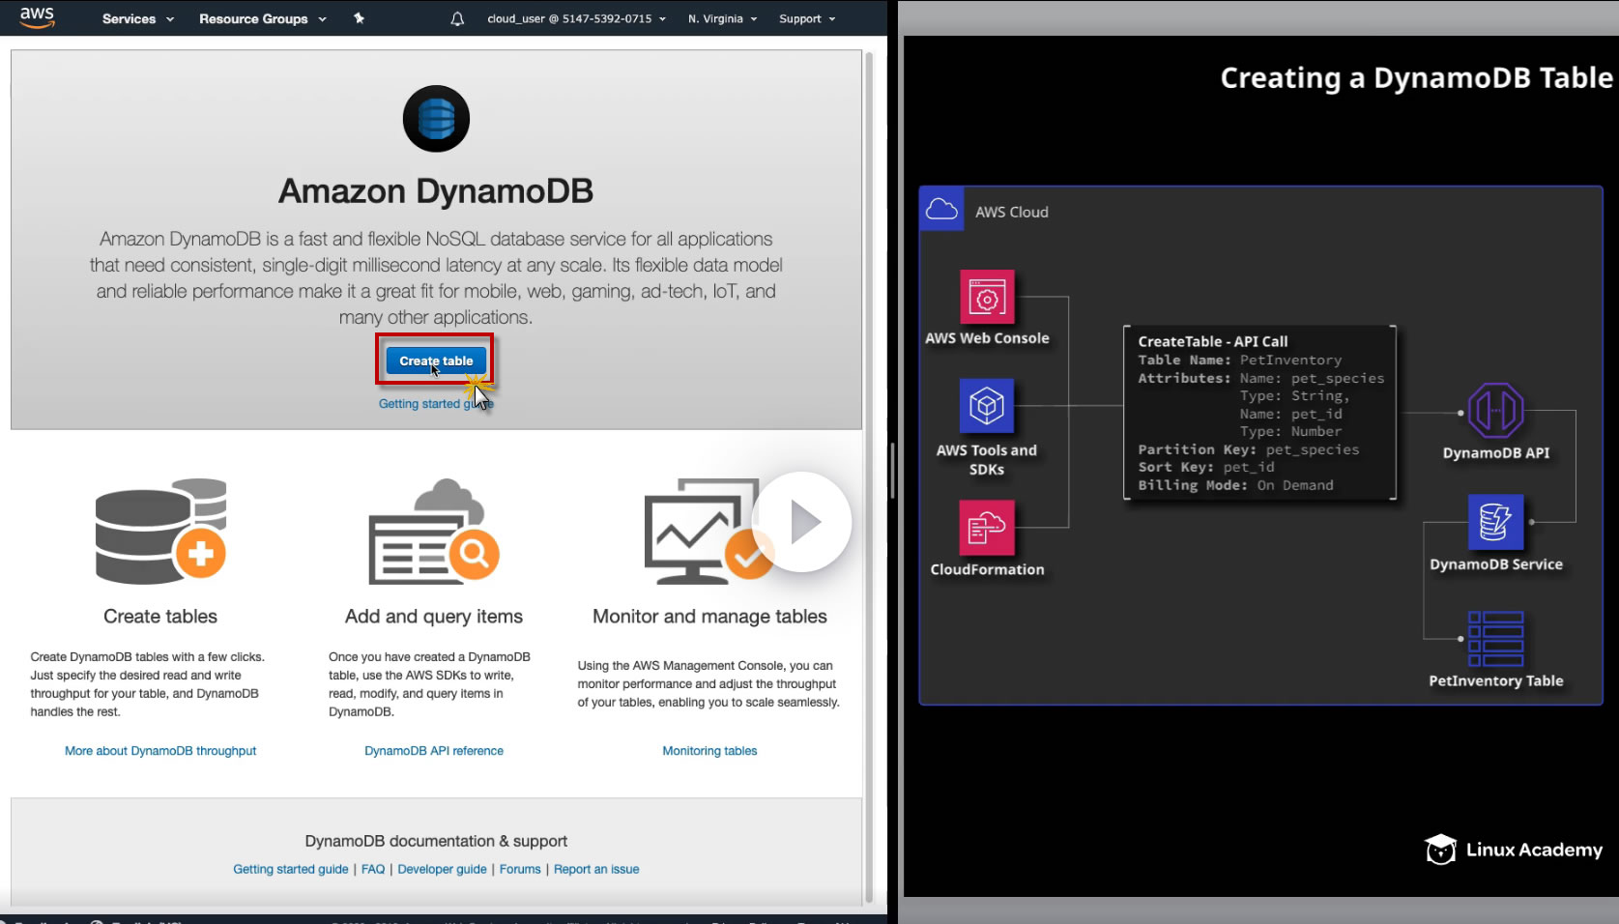The image size is (1619, 924).
Task: Open DynamoDB API reference link
Action: (434, 751)
